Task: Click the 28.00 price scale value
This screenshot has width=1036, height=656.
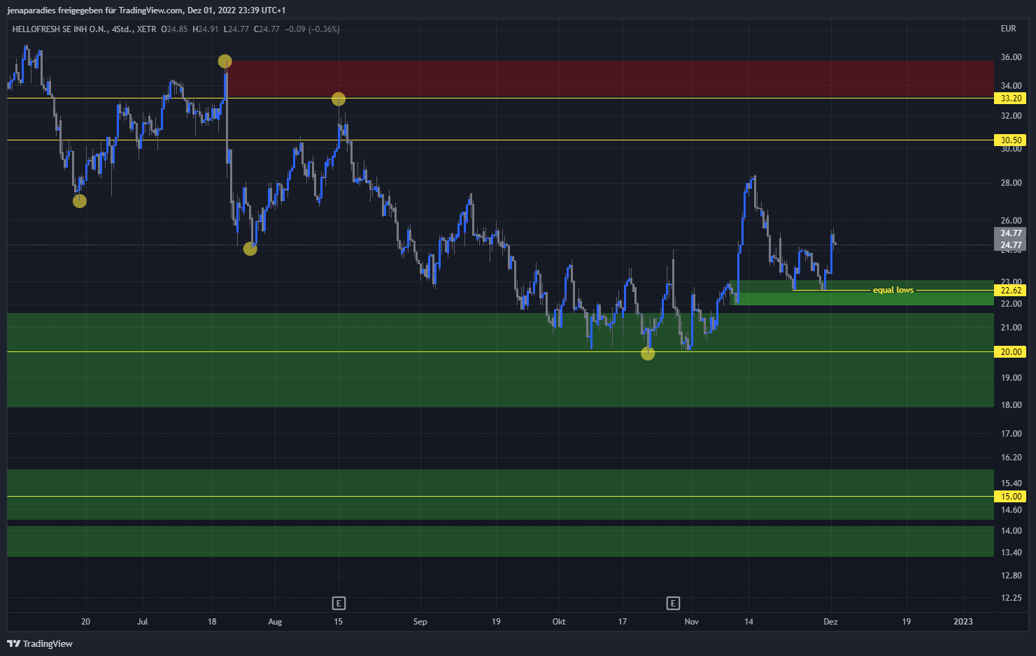Action: click(x=1011, y=183)
